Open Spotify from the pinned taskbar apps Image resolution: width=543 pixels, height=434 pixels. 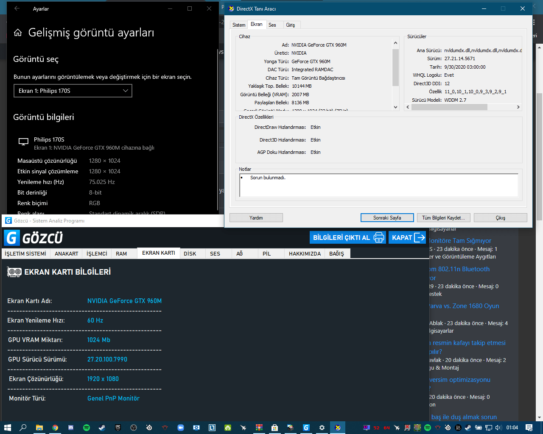86,428
